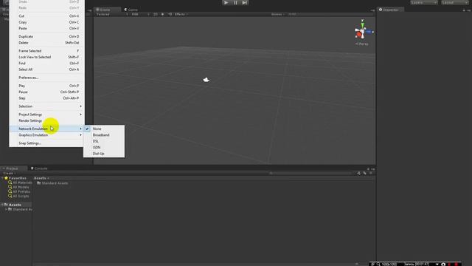Toggle scene lighting sun icon
The image size is (472, 266).
(x=162, y=14)
